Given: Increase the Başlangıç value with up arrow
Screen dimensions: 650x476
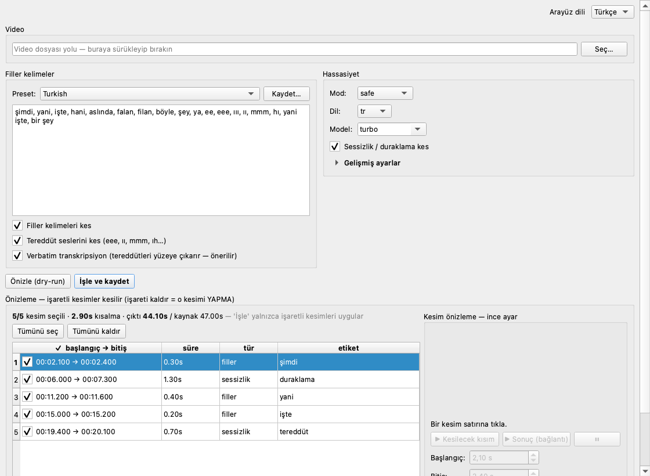Looking at the screenshot, I should click(x=534, y=455).
